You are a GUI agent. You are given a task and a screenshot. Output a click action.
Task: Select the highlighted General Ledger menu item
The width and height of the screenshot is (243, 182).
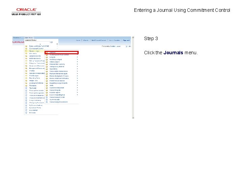point(34,51)
